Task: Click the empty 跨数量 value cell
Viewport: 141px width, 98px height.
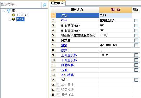Action: pyautogui.click(x=115, y=40)
